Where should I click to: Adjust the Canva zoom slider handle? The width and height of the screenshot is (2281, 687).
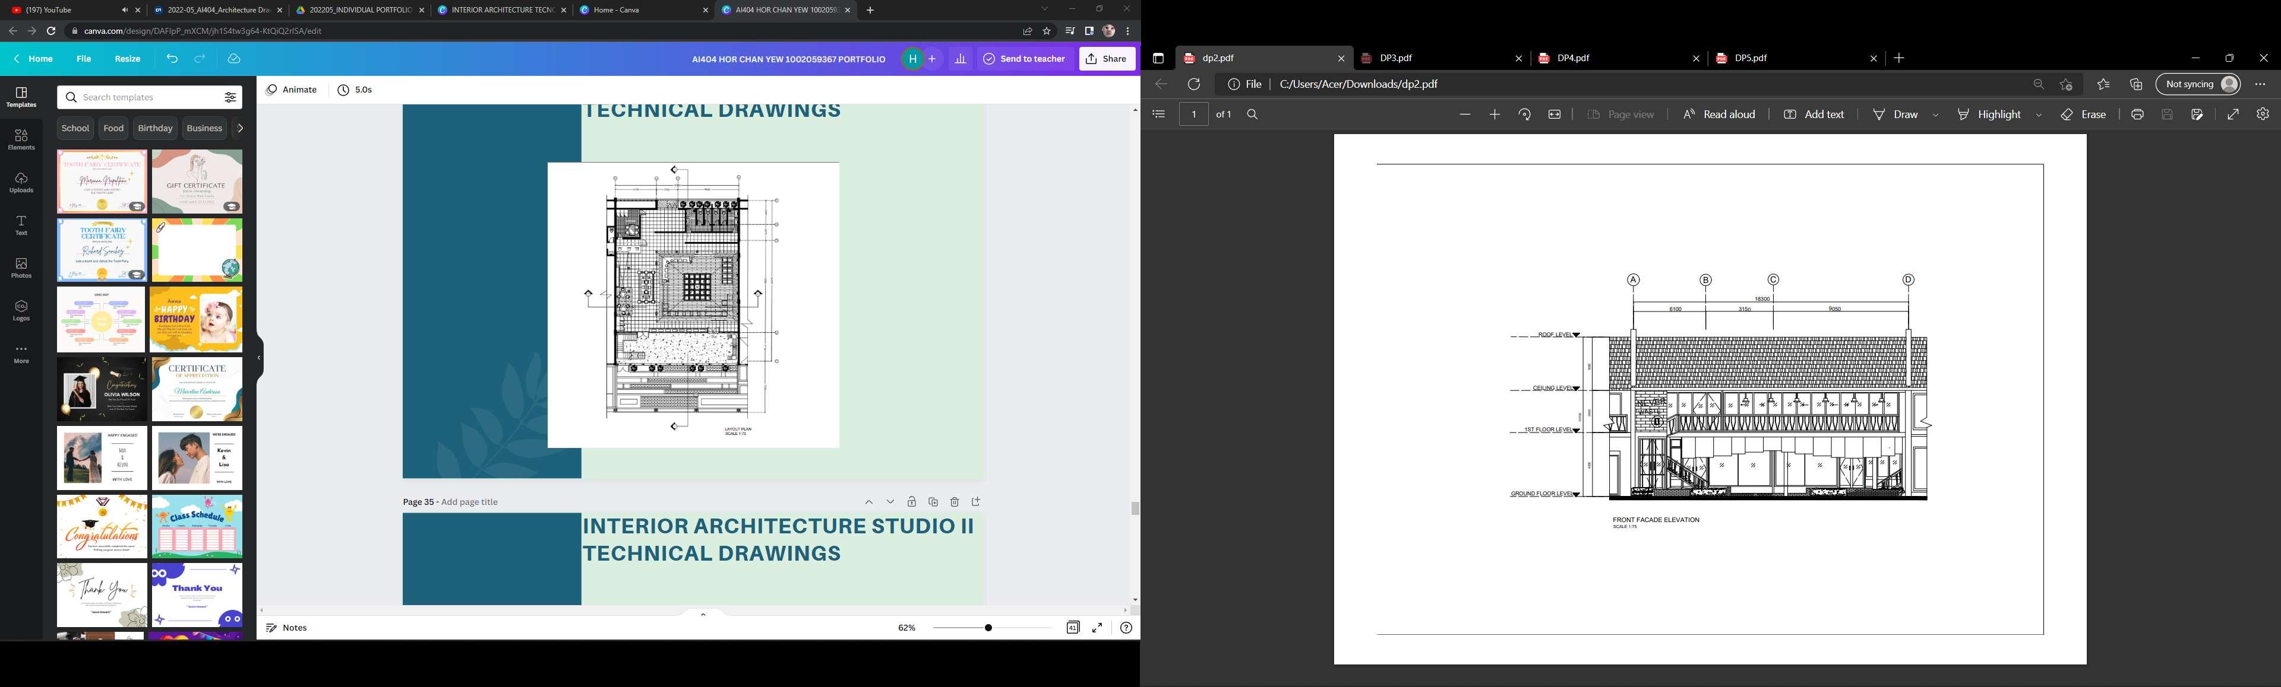pos(988,628)
